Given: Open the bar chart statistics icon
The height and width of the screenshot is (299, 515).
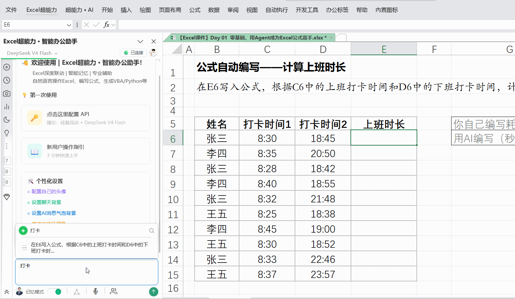Looking at the screenshot, I should [7, 106].
